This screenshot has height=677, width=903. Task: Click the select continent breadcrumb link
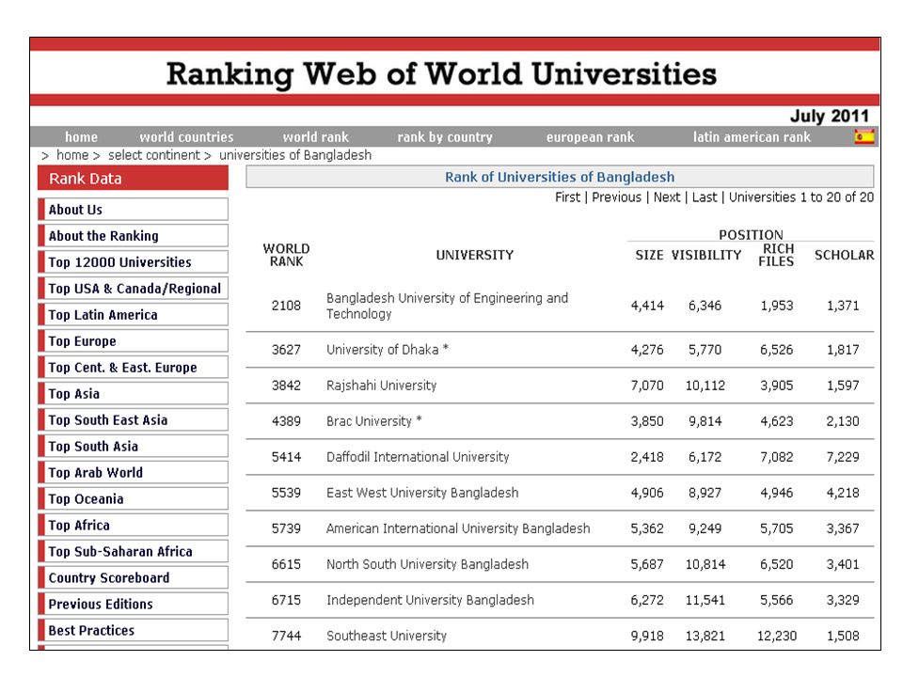153,155
